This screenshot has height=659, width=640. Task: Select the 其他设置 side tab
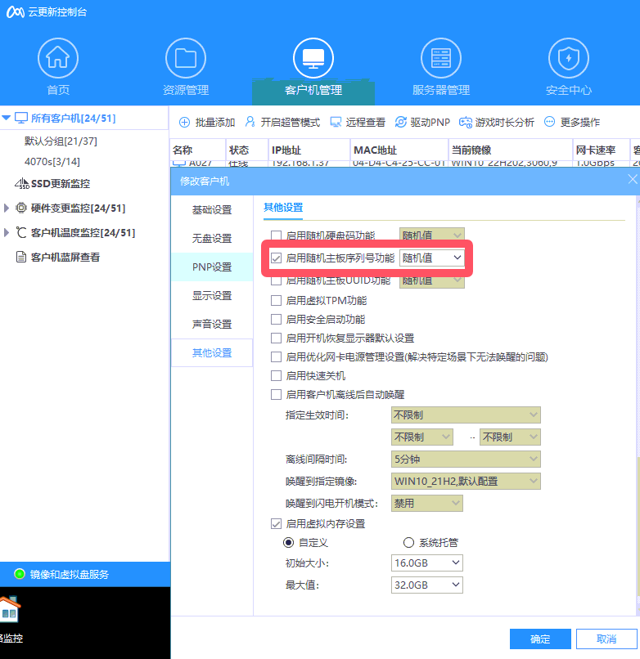pyautogui.click(x=212, y=352)
